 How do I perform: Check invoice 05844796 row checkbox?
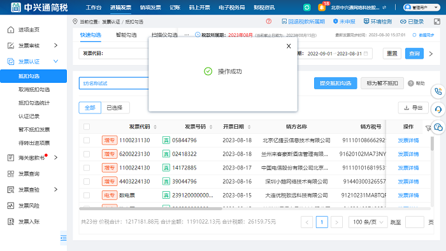point(87,140)
